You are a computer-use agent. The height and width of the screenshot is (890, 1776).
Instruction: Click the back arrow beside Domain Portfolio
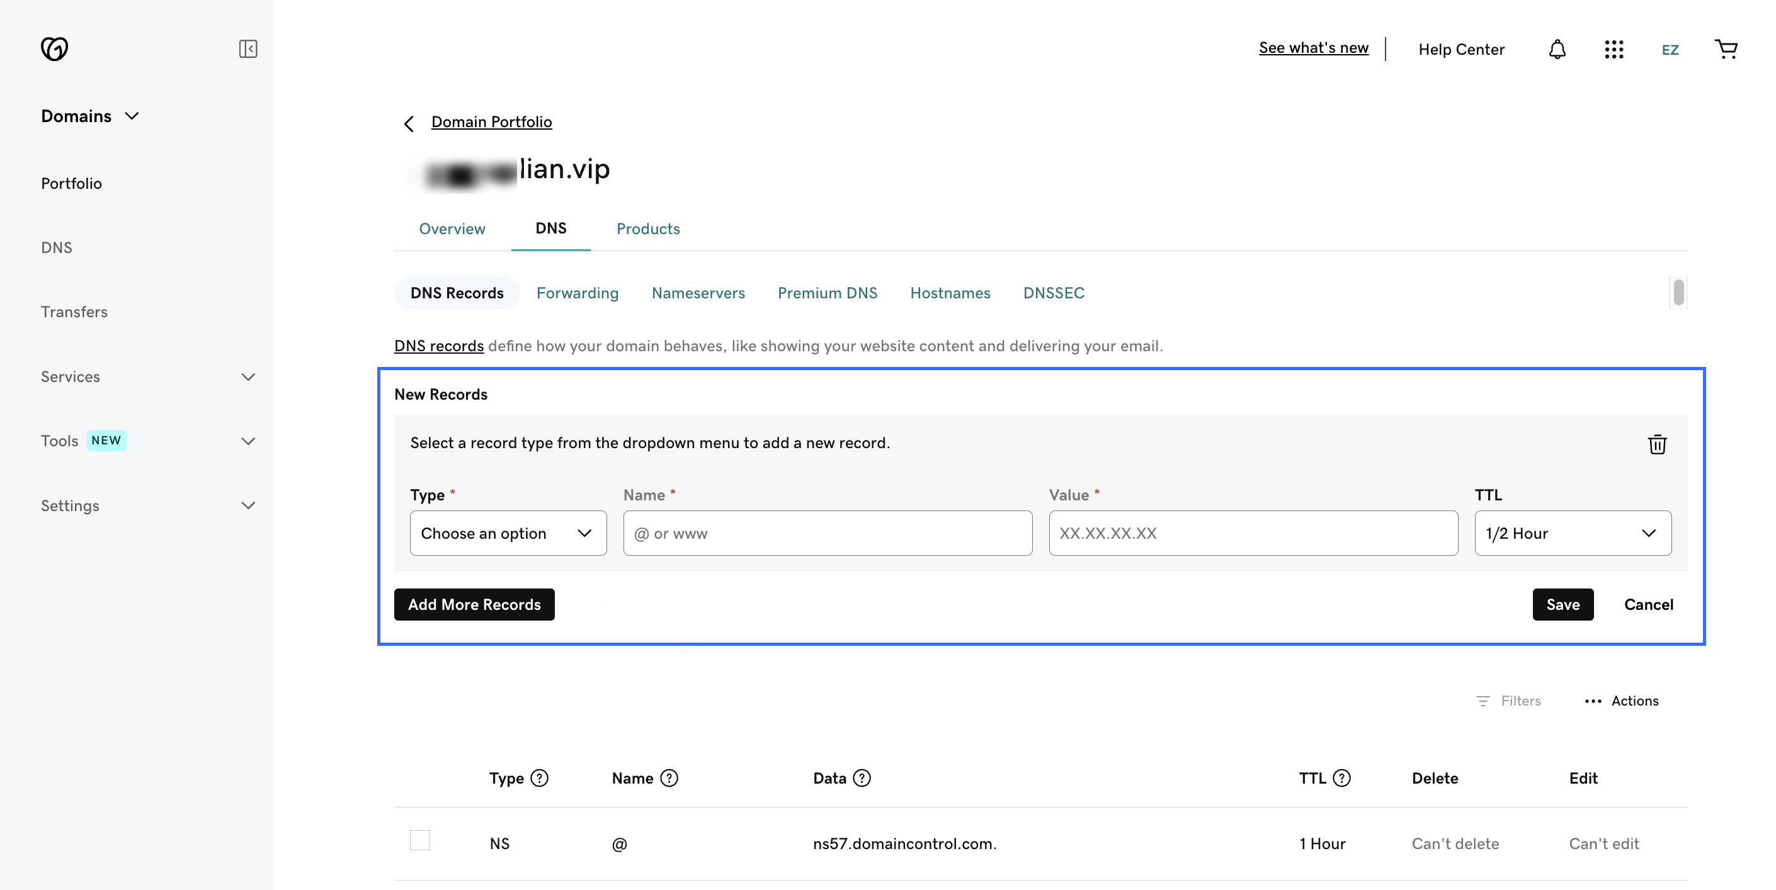409,124
